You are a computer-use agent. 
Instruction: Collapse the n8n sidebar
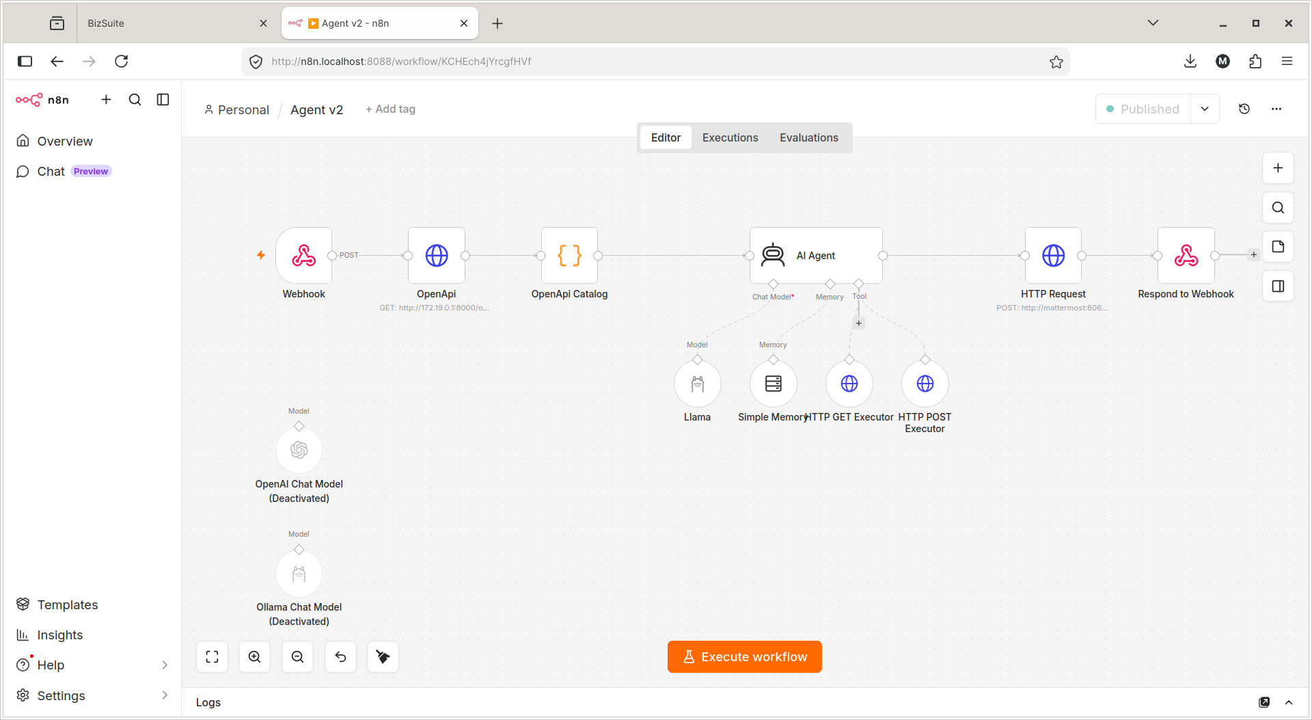(163, 100)
